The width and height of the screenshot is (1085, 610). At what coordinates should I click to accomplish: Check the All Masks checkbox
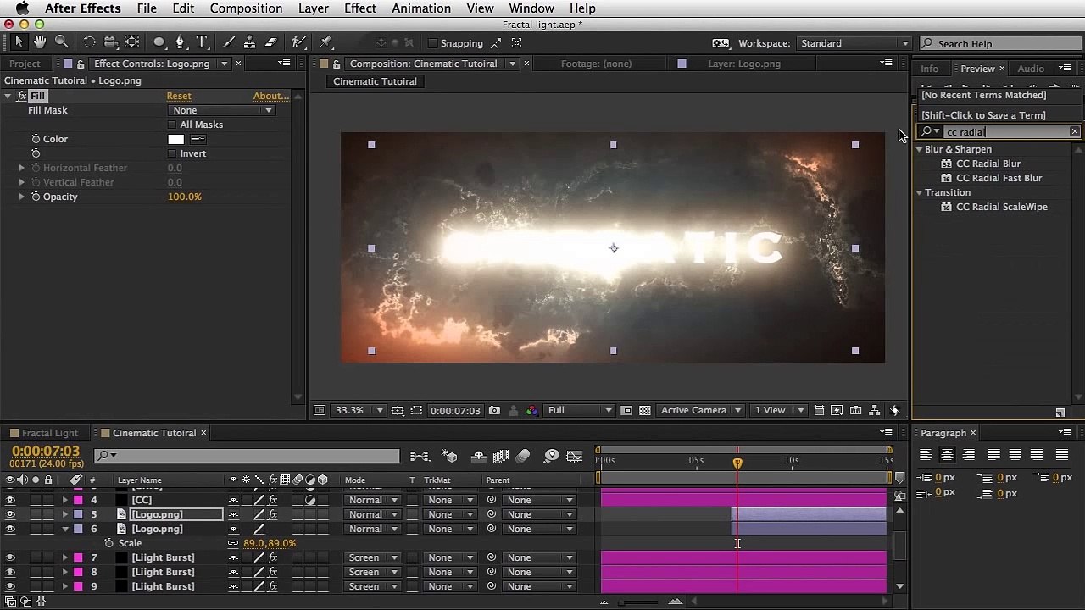(x=172, y=125)
